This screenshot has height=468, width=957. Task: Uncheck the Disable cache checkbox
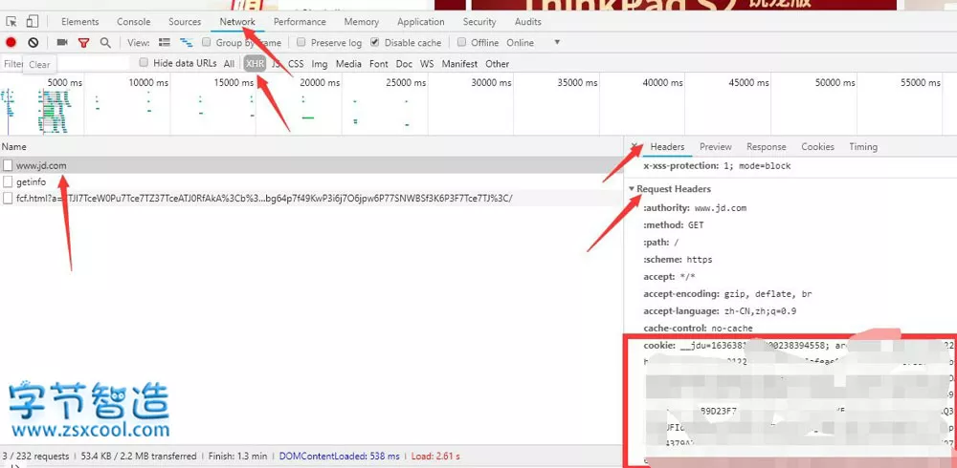point(375,43)
